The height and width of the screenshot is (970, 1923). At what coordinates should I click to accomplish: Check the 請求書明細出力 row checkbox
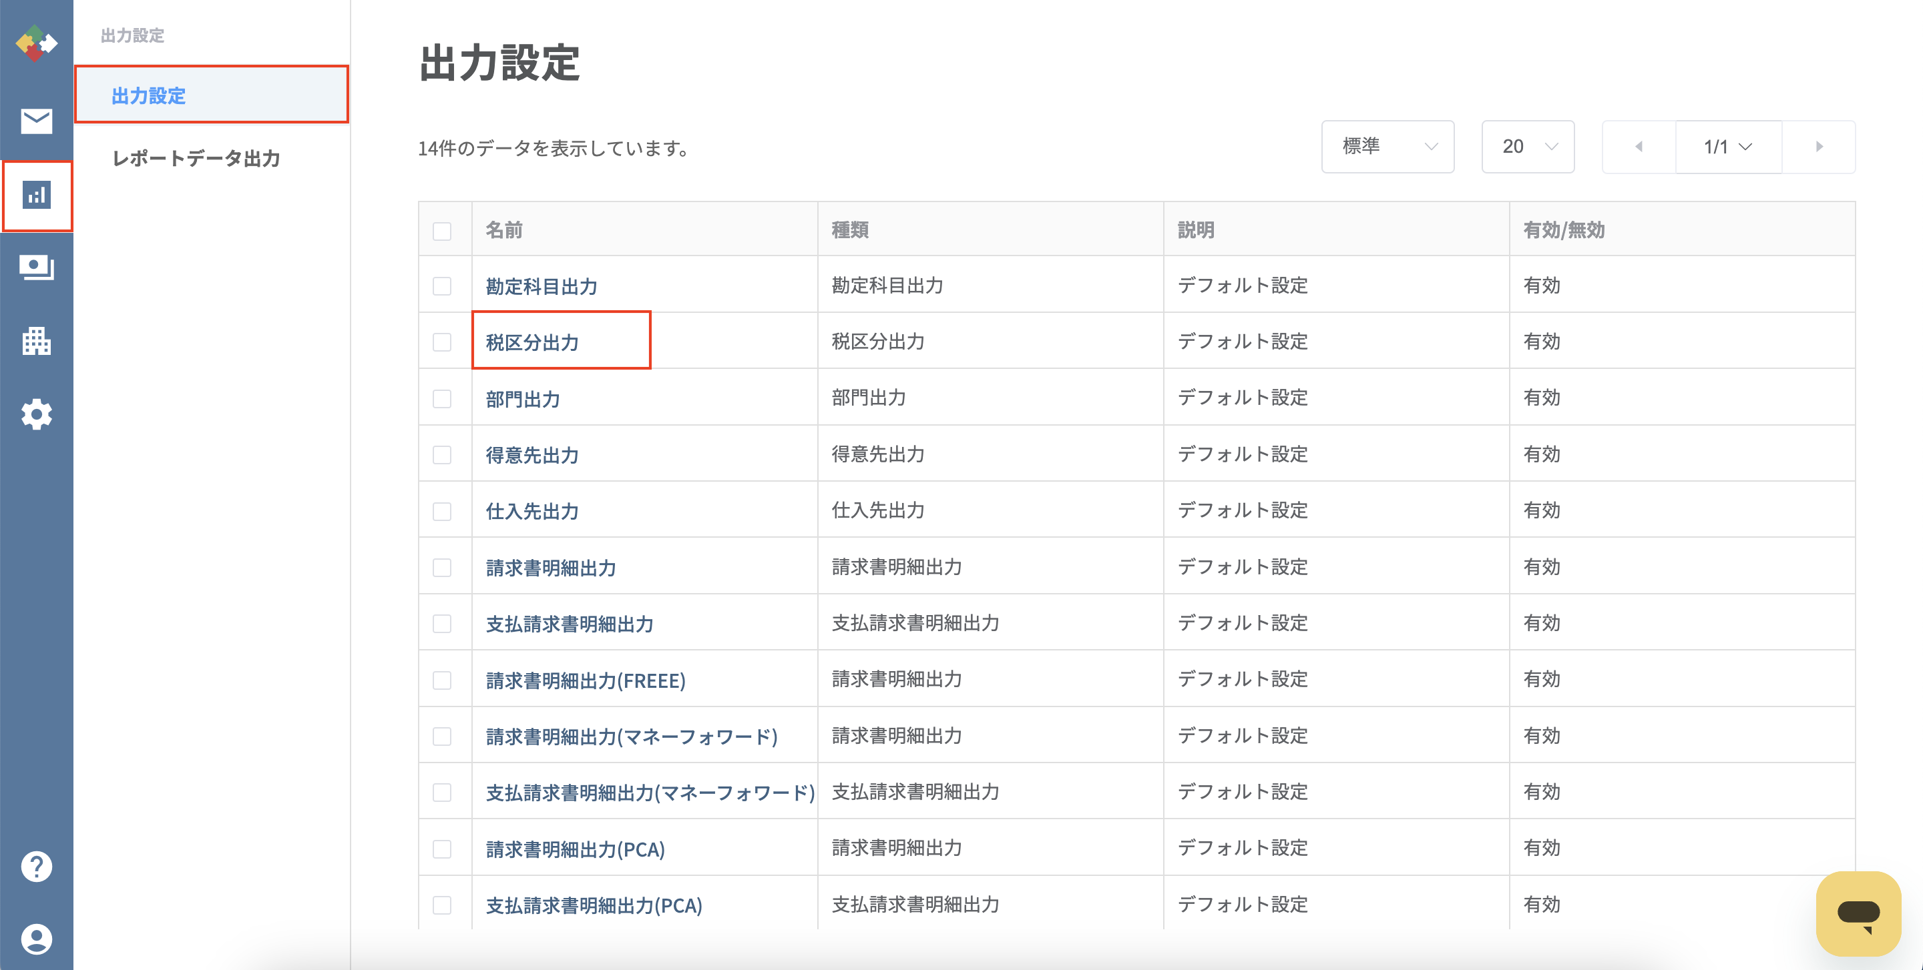[x=442, y=567]
